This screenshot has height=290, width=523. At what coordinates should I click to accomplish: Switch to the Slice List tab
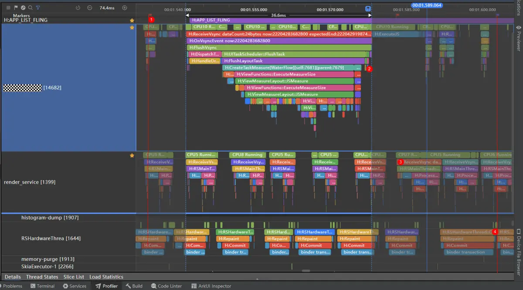click(x=74, y=277)
